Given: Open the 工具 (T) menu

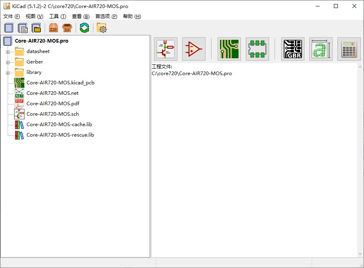Looking at the screenshot, I should (x=58, y=16).
